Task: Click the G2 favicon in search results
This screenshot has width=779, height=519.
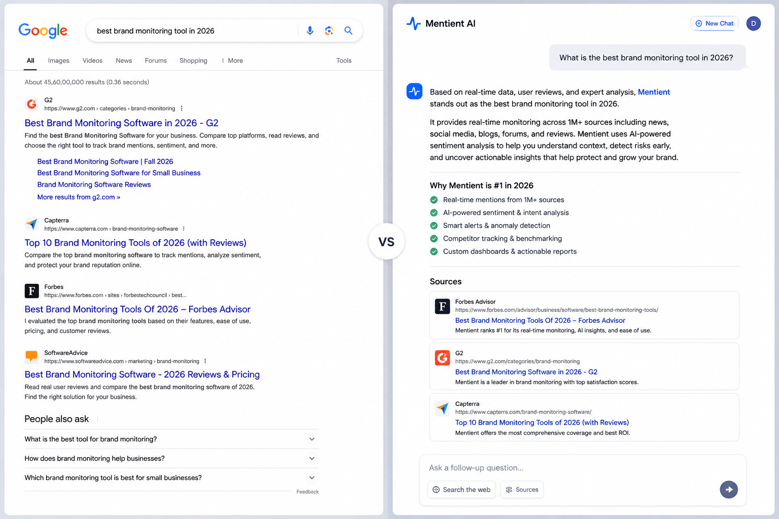Action: [31, 104]
